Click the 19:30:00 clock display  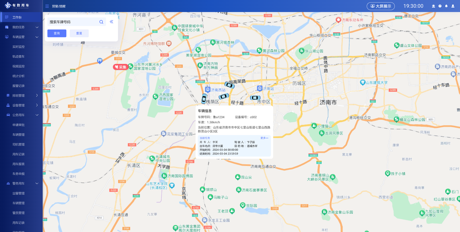[413, 6]
